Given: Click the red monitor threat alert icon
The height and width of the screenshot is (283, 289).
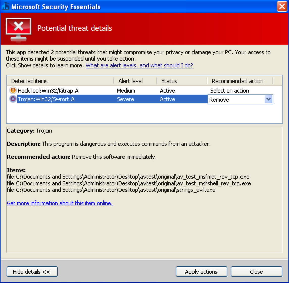Looking at the screenshot, I should pyautogui.click(x=18, y=29).
